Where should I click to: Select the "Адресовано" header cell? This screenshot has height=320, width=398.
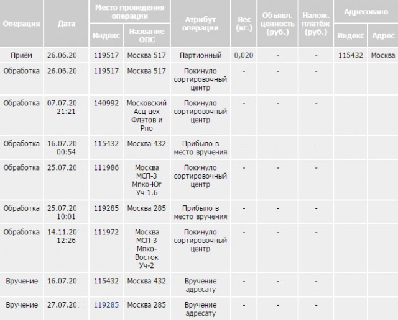(x=366, y=11)
